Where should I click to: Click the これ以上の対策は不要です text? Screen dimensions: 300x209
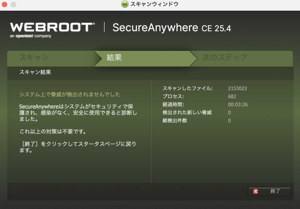point(53,132)
